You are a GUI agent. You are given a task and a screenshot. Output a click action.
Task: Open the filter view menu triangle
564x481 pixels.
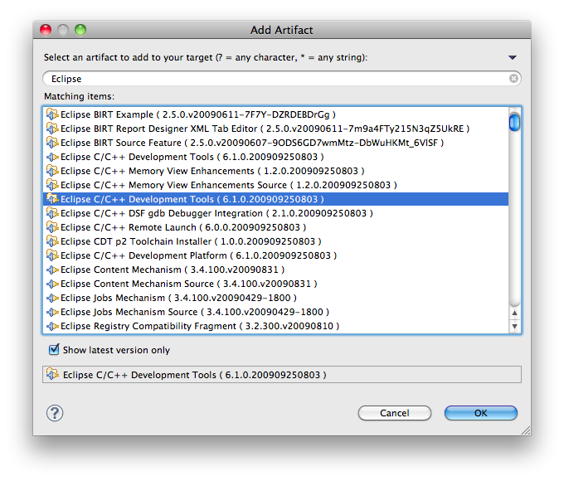pos(513,57)
